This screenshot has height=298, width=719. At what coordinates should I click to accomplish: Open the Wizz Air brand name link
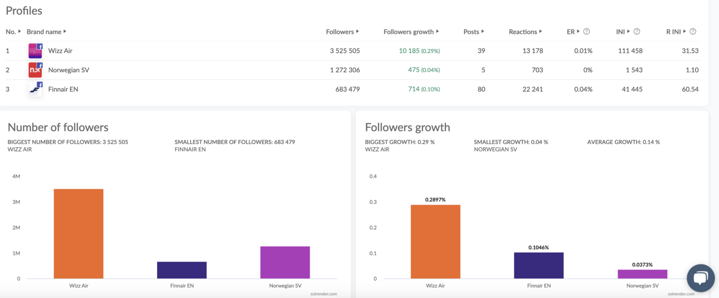[x=60, y=50]
